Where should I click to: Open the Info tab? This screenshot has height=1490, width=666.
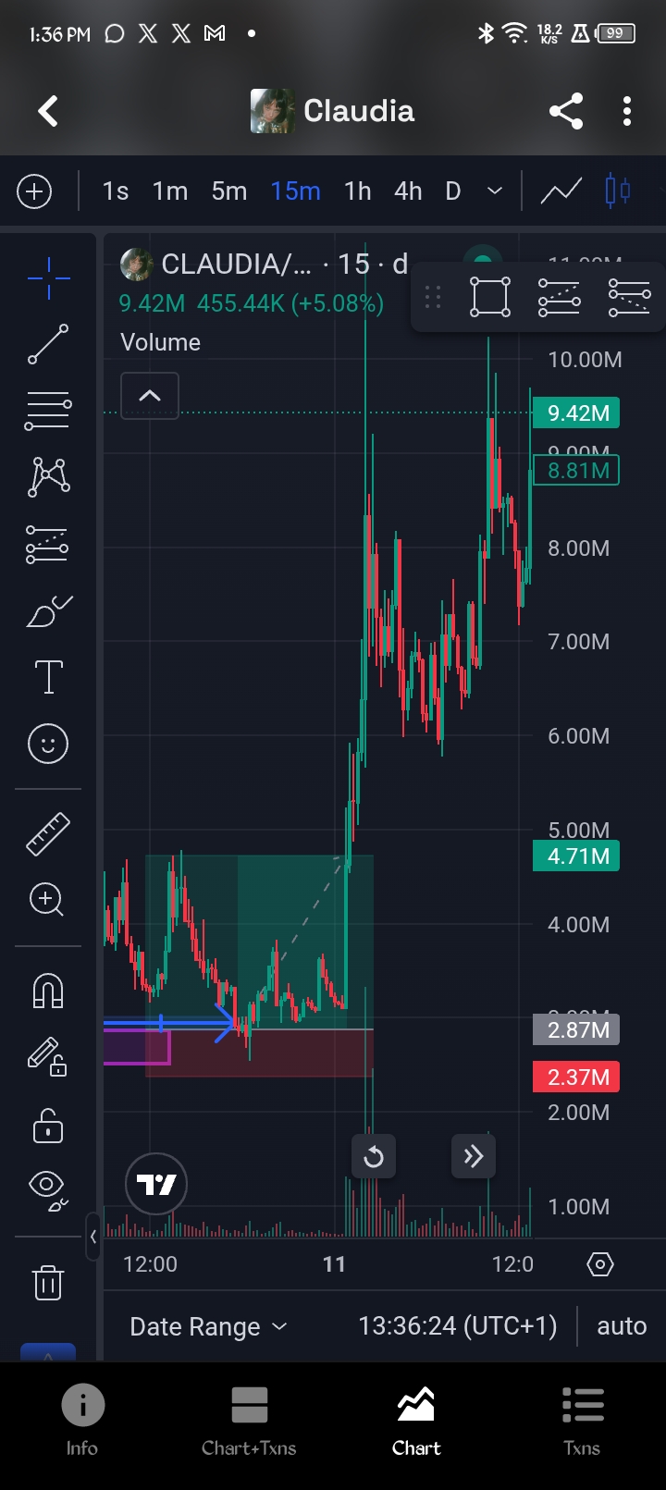coord(82,1422)
